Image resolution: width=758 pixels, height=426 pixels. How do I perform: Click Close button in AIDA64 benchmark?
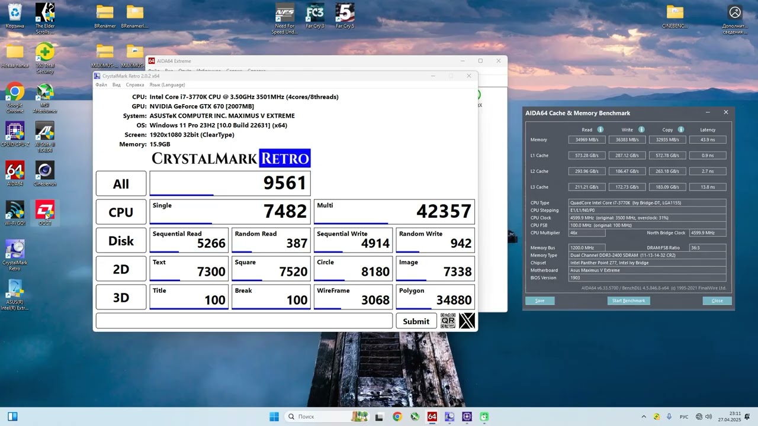click(717, 301)
